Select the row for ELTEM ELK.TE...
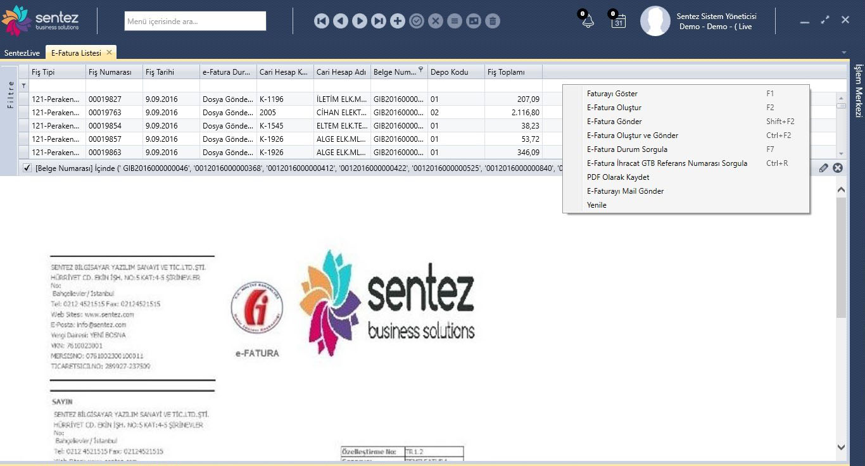 click(281, 126)
